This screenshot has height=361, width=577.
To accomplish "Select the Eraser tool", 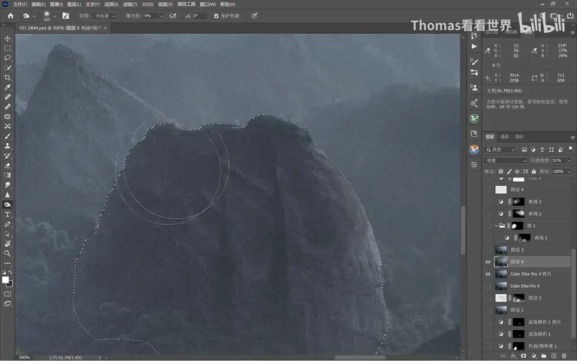I will point(8,165).
